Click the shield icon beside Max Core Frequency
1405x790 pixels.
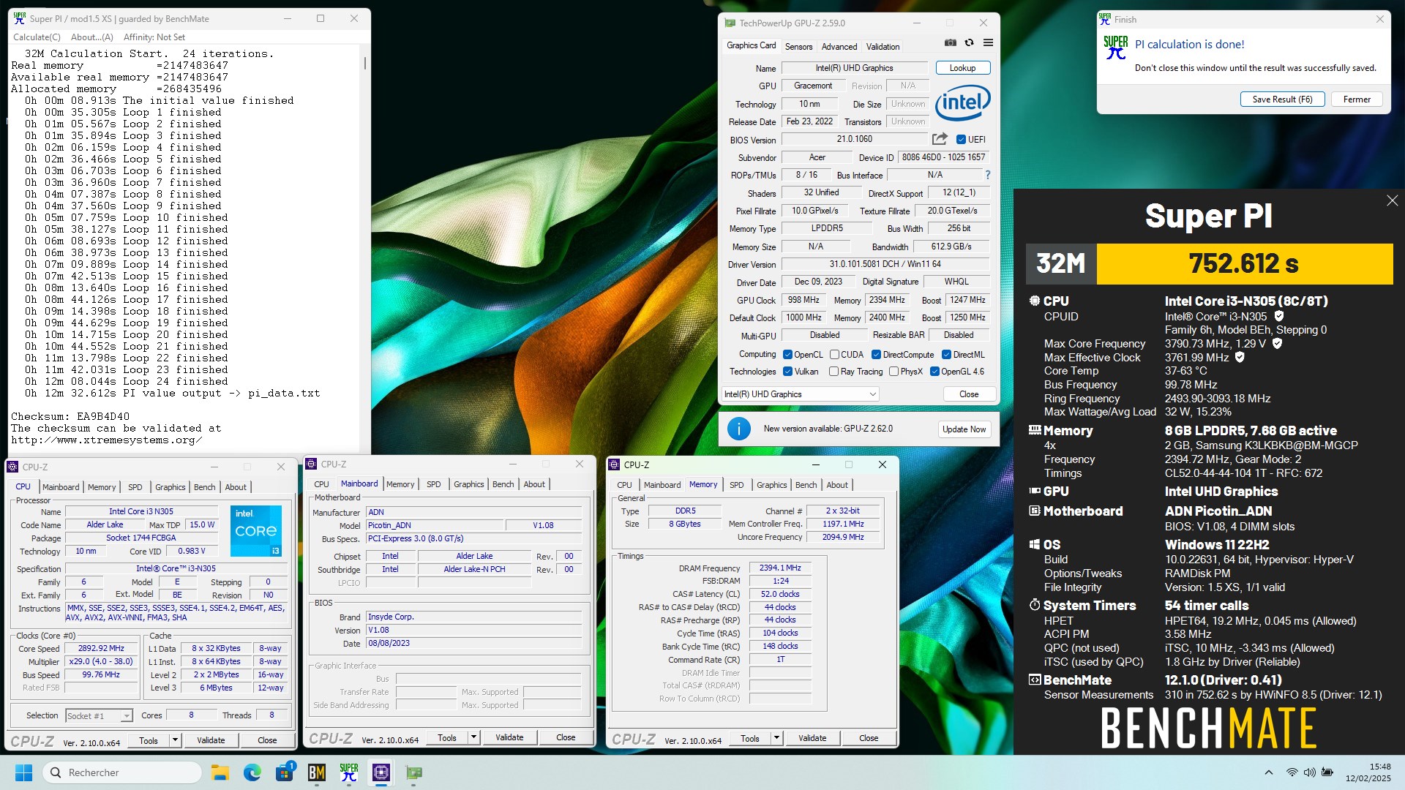(1277, 343)
